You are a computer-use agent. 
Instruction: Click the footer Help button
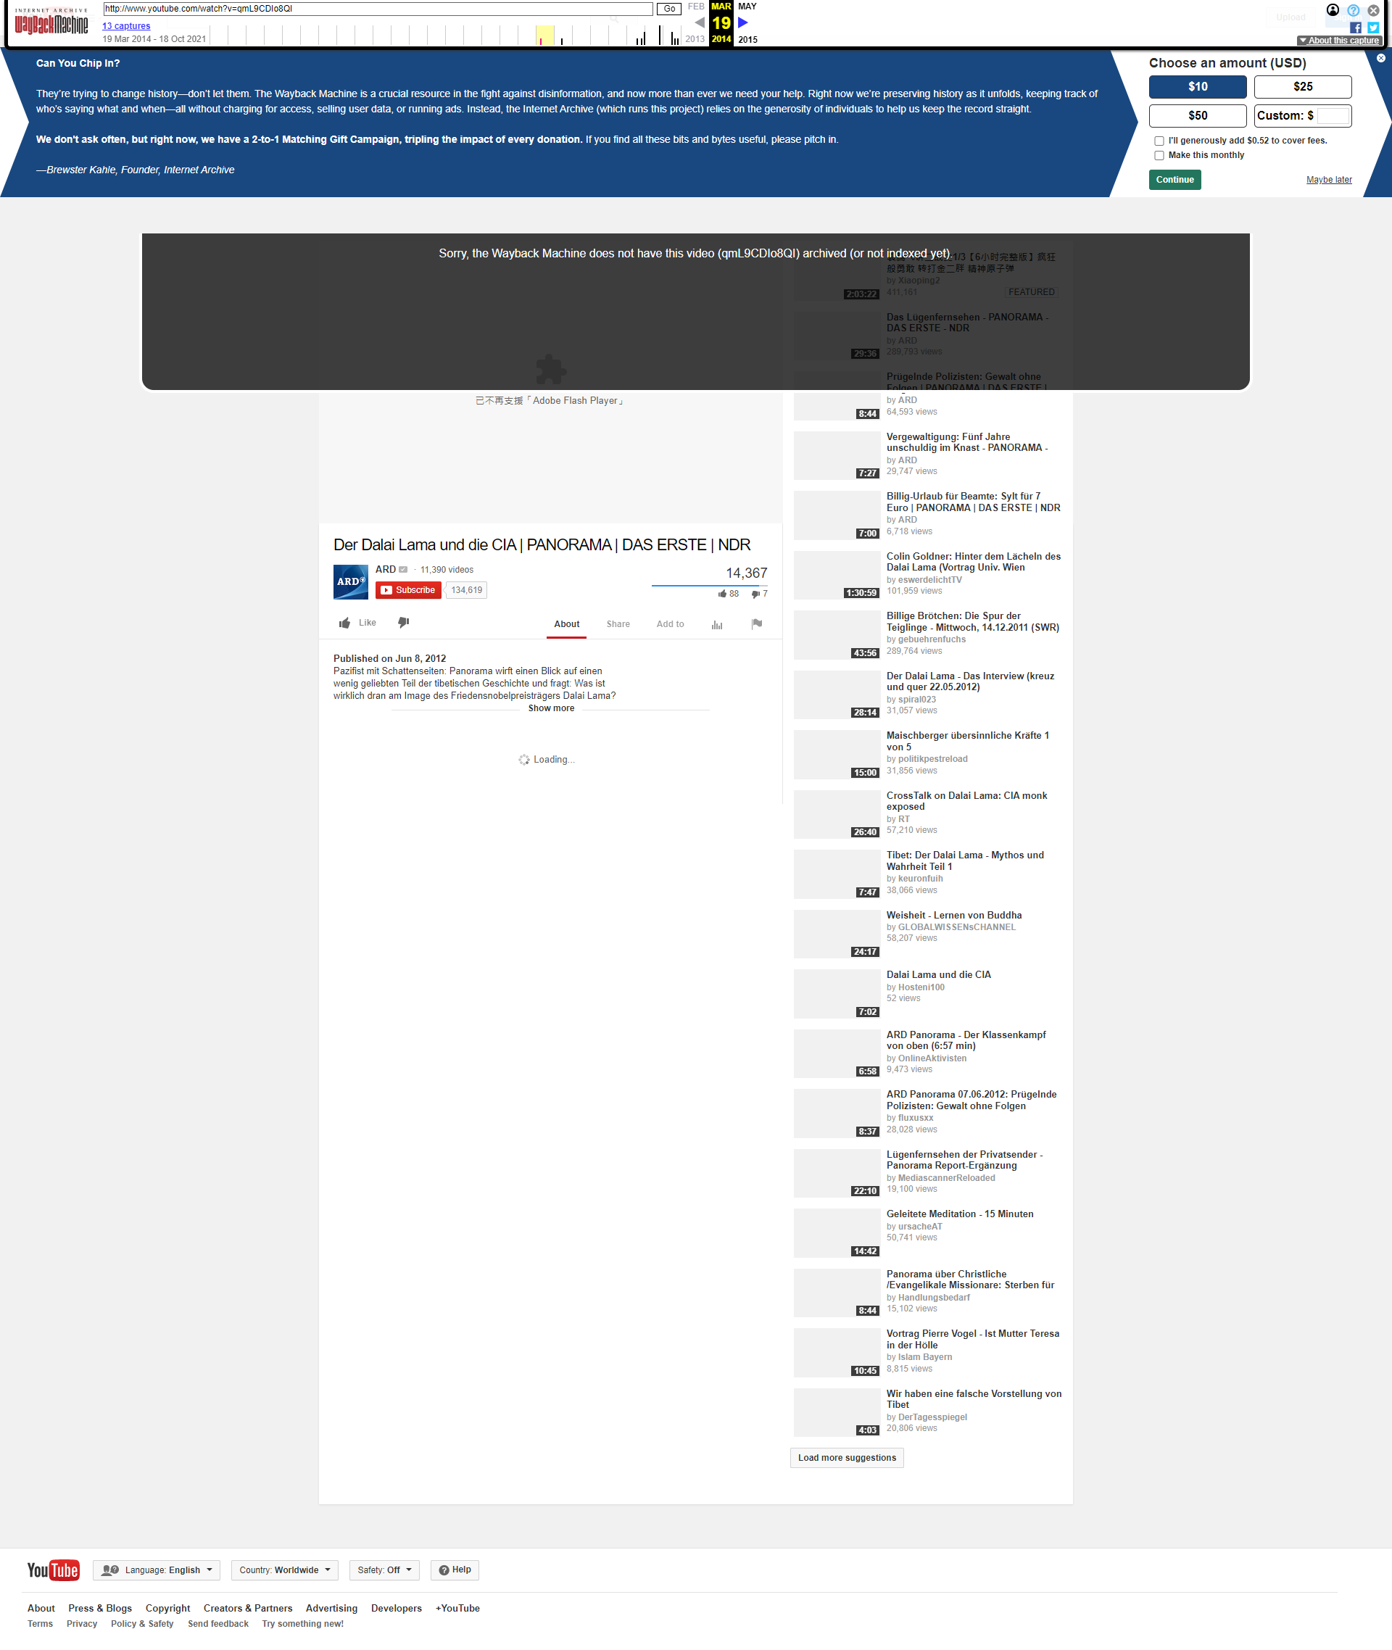(455, 1570)
